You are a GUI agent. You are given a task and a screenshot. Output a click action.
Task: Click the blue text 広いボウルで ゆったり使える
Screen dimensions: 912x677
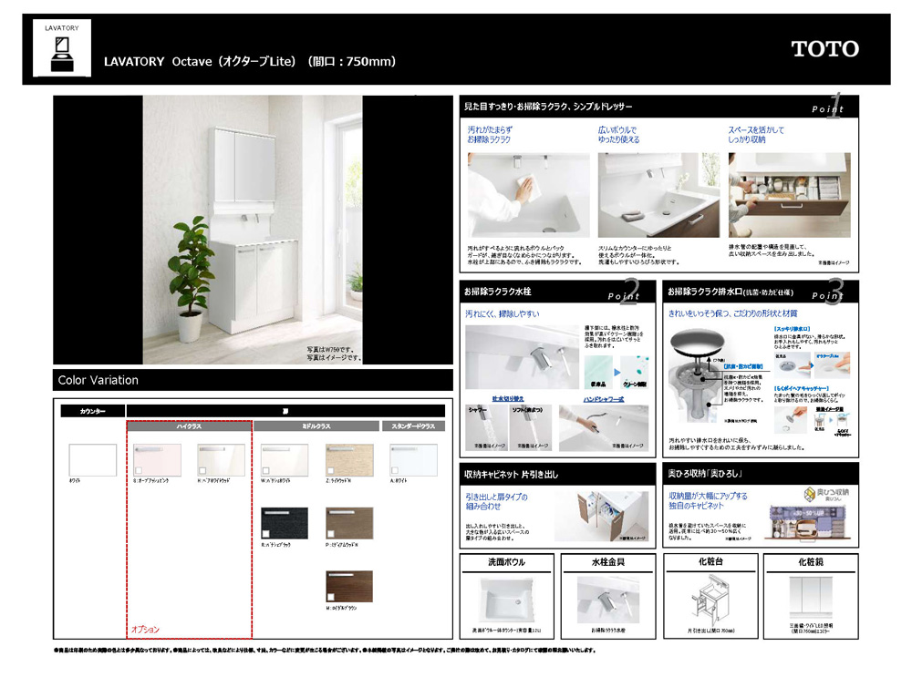619,135
